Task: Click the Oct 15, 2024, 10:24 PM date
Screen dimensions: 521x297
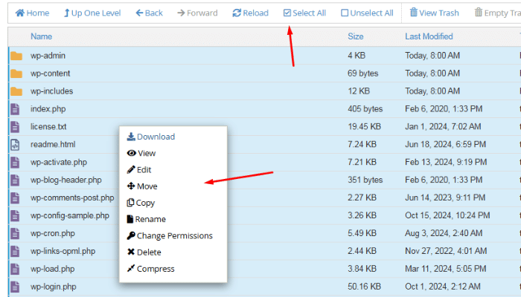Action: [x=447, y=215]
